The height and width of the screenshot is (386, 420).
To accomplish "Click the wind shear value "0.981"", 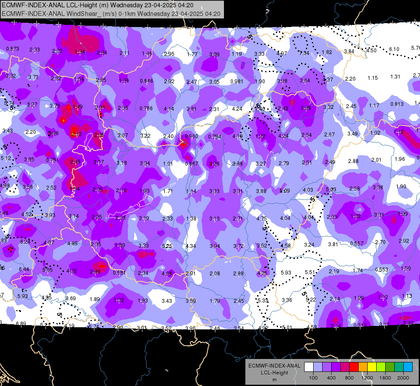I will pyautogui.click(x=237, y=81).
